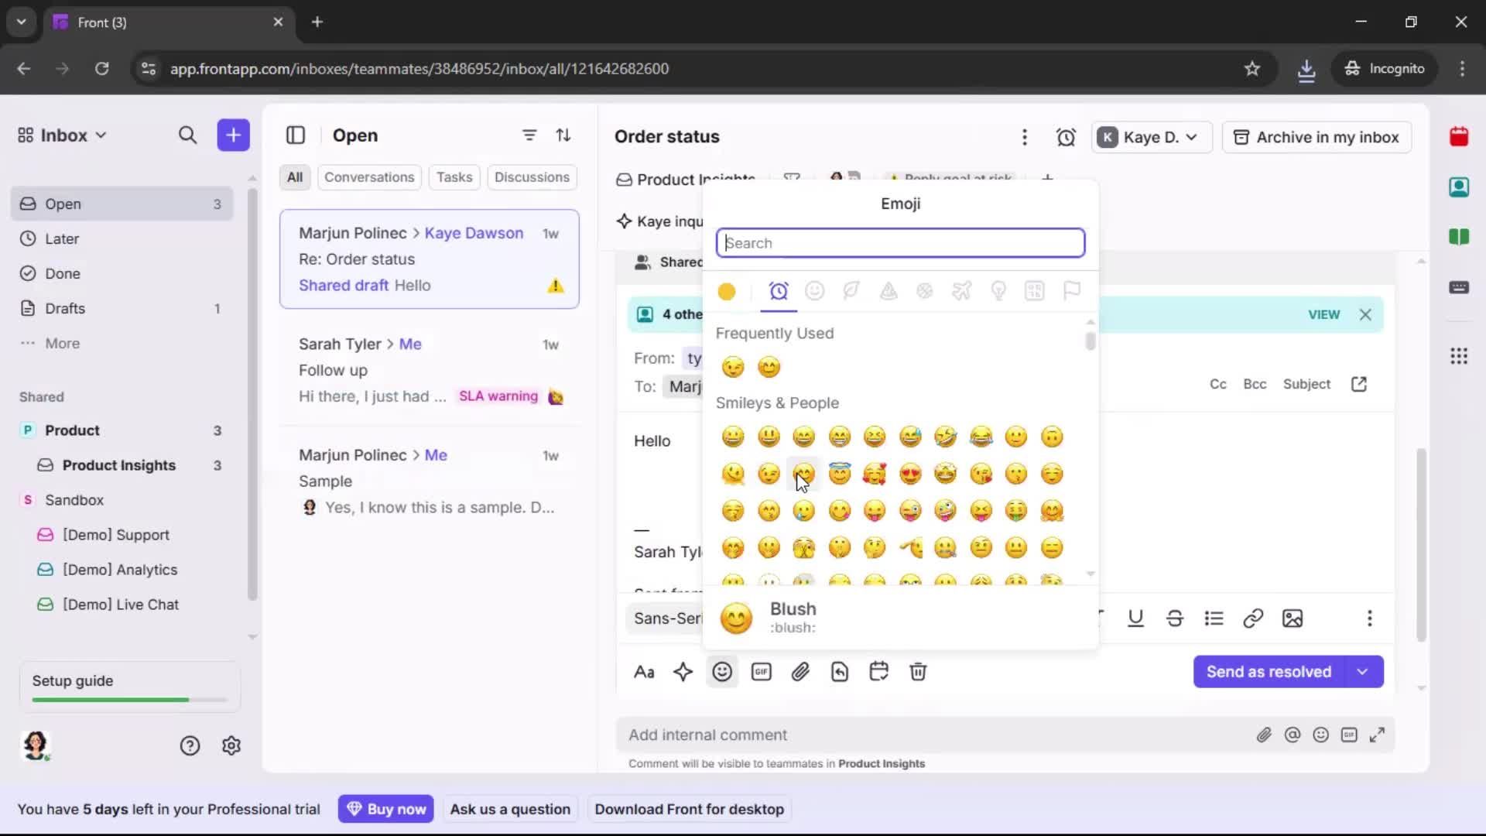Click the emoji search field

point(900,242)
